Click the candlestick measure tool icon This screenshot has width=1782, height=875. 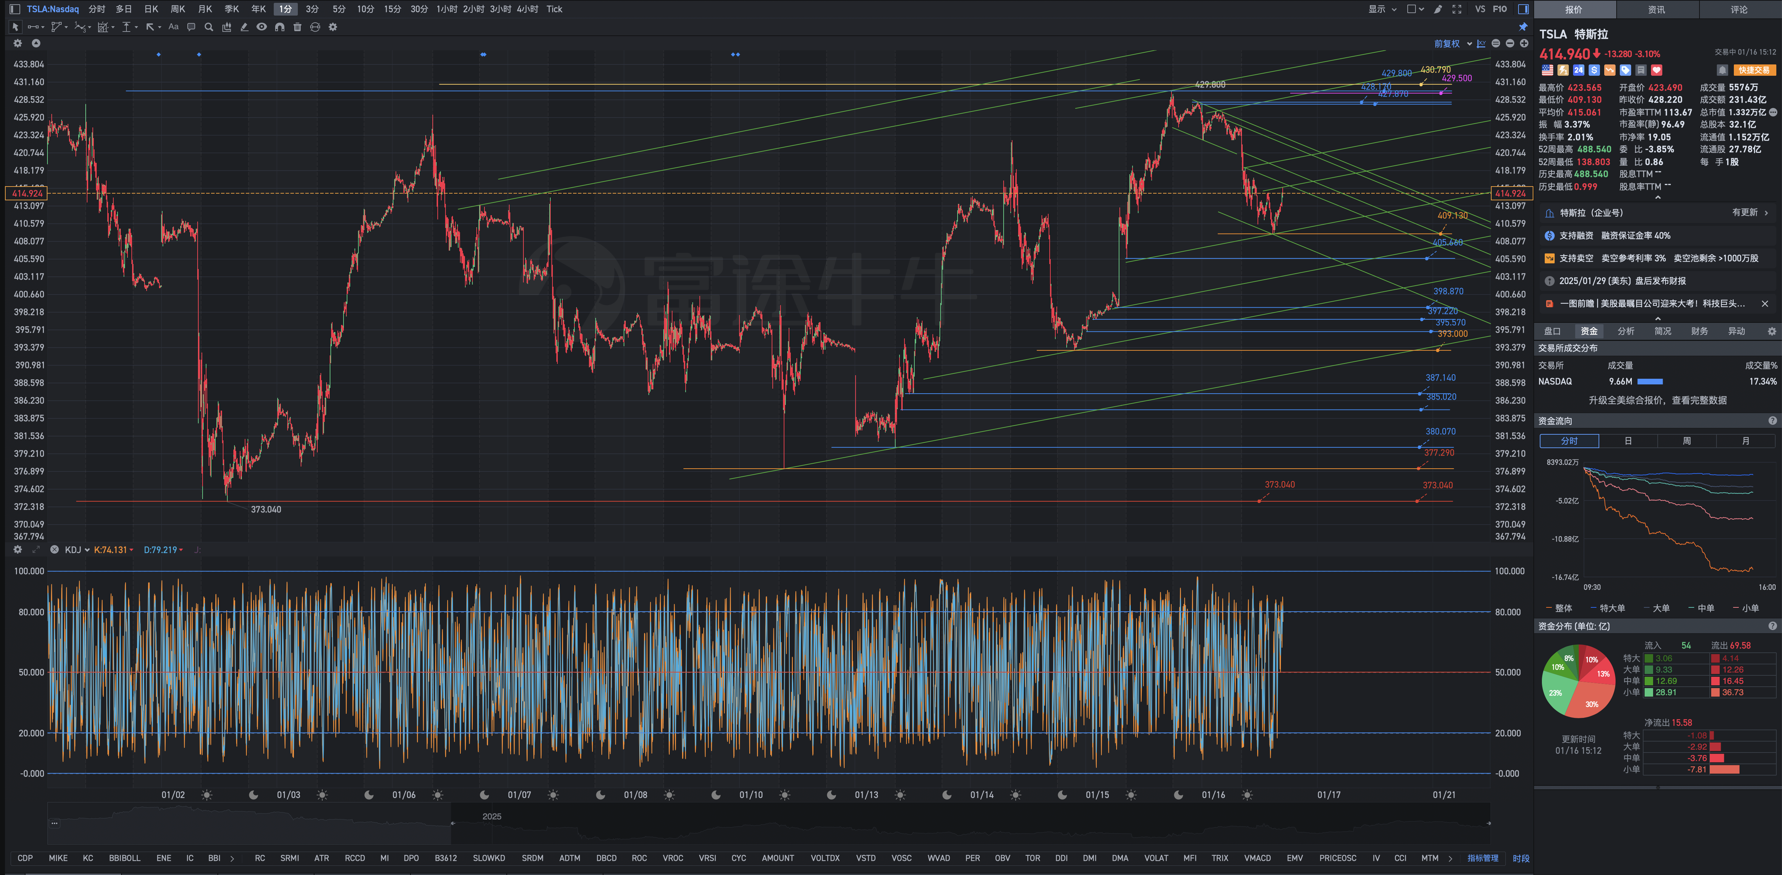tap(226, 27)
